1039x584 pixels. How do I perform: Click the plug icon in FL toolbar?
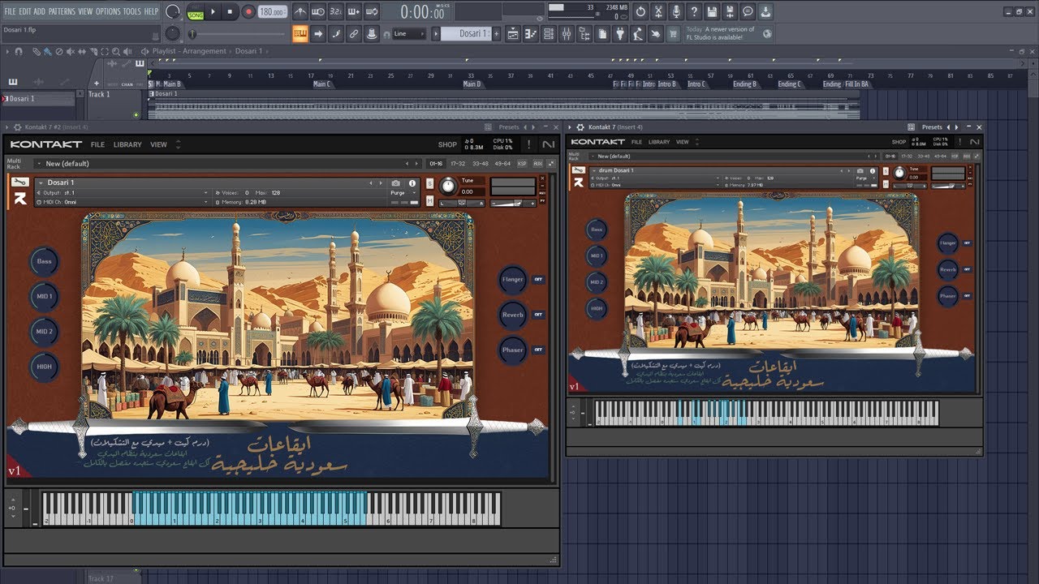click(x=619, y=33)
